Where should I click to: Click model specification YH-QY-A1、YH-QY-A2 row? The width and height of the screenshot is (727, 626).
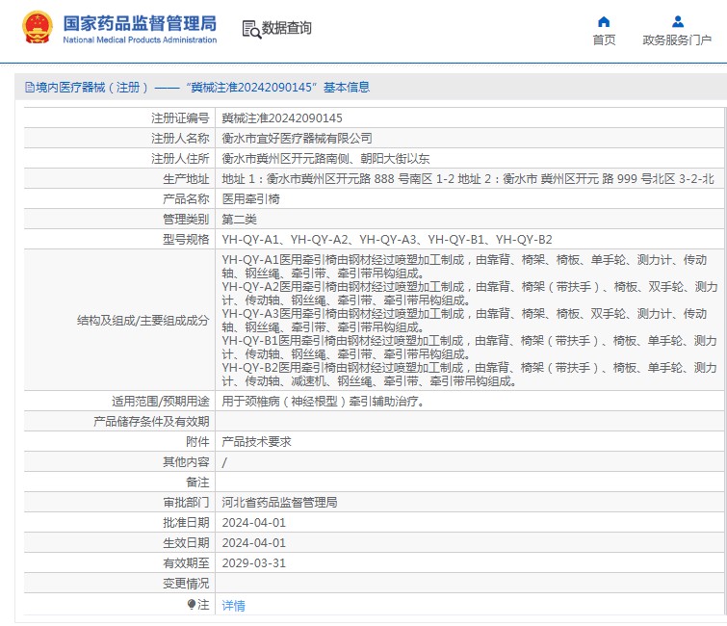pyautogui.click(x=387, y=239)
